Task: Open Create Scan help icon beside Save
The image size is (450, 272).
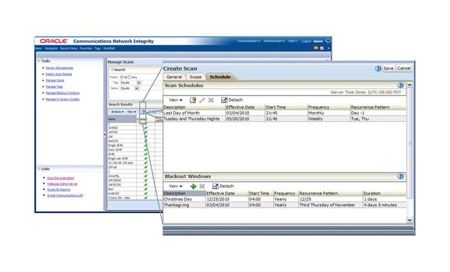Action: pyautogui.click(x=378, y=68)
